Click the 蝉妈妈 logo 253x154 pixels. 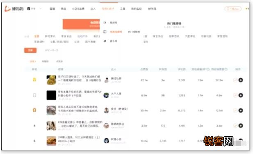point(14,9)
